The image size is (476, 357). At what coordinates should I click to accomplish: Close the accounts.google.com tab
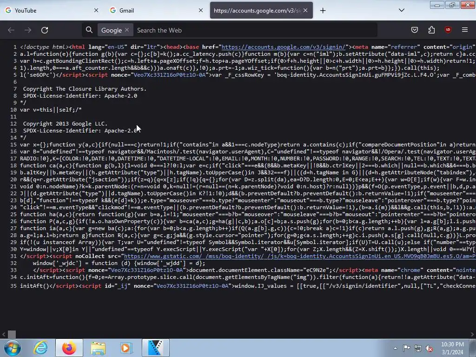(x=305, y=10)
